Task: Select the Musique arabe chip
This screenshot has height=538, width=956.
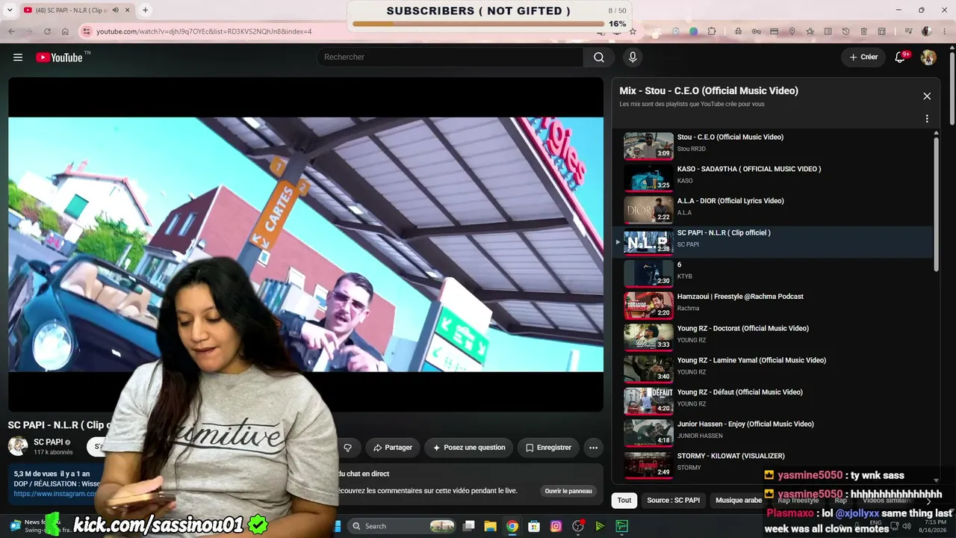Action: [x=739, y=501]
